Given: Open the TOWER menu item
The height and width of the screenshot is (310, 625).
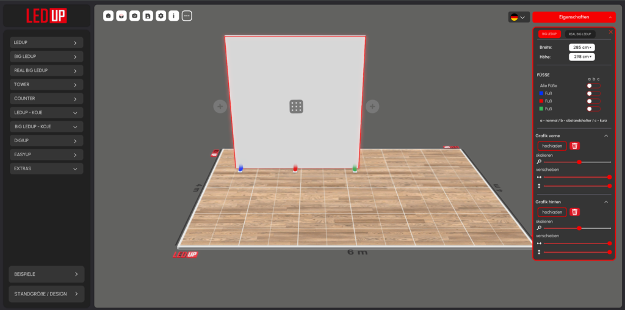Looking at the screenshot, I should click(46, 84).
